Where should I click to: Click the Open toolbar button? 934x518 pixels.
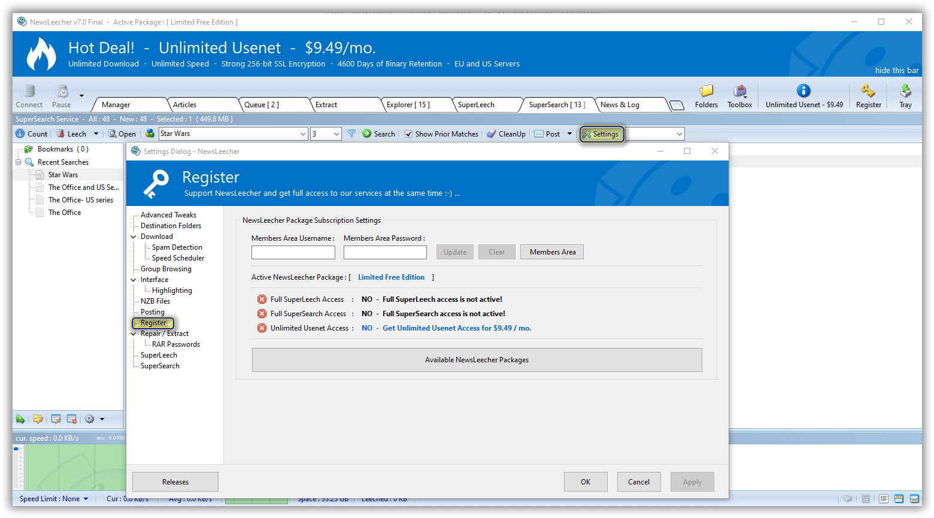tap(122, 134)
